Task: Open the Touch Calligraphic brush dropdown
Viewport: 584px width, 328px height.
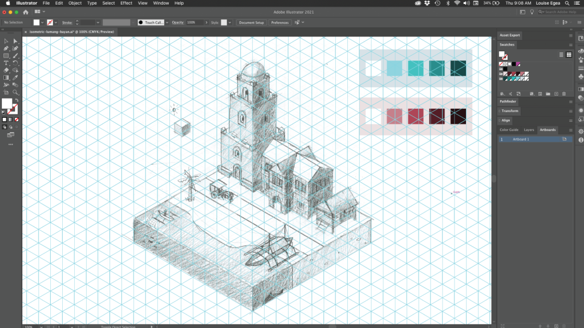Action: 167,22
